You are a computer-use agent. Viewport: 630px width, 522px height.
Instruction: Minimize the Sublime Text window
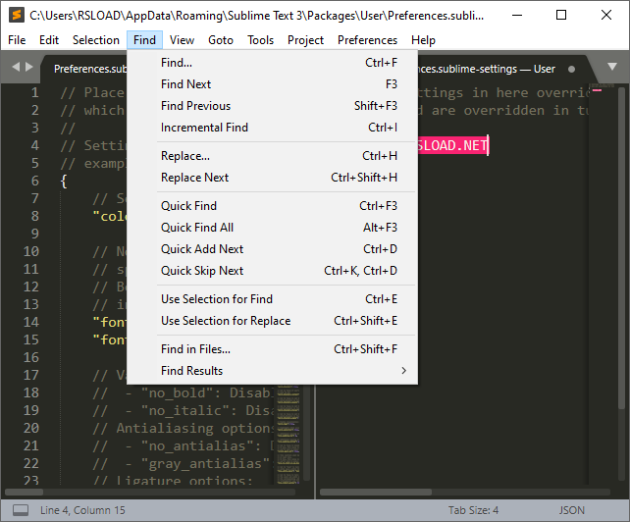point(517,16)
